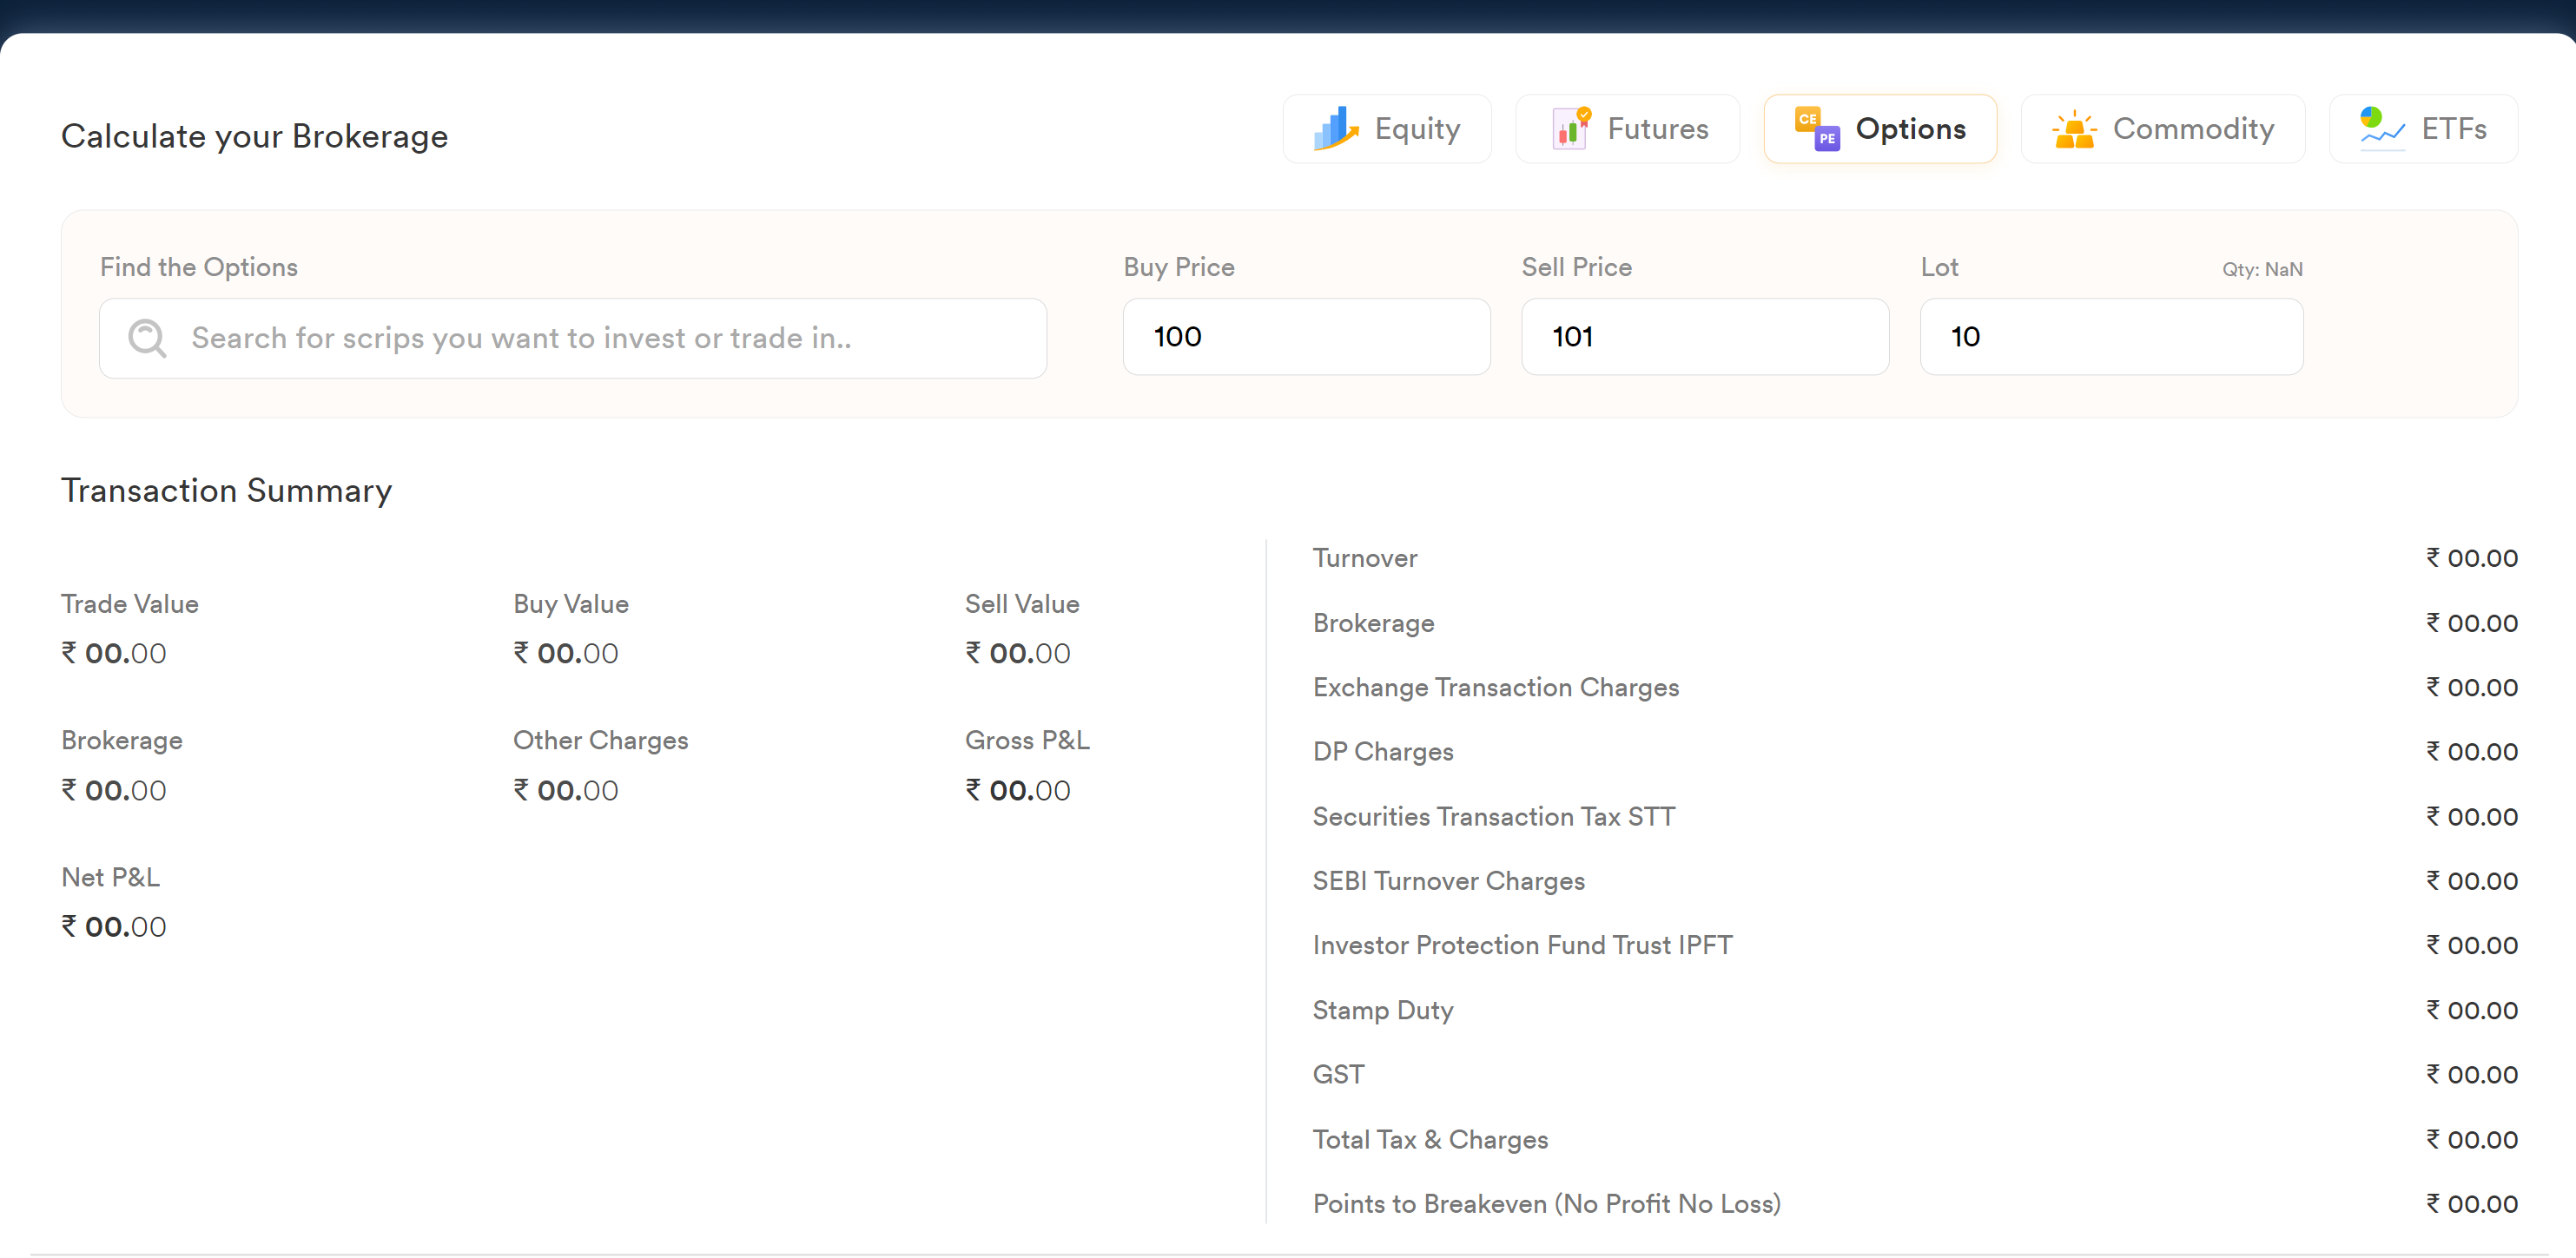Click the Qty: NaN label
The image size is (2576, 1258).
(2261, 269)
